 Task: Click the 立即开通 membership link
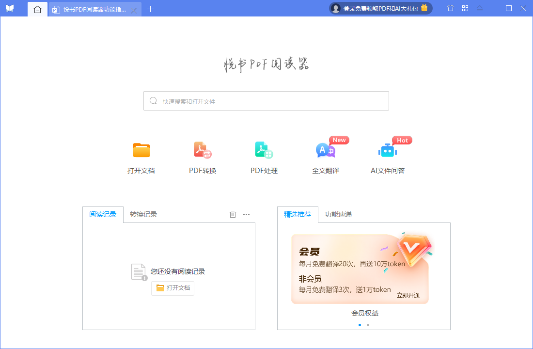click(408, 295)
